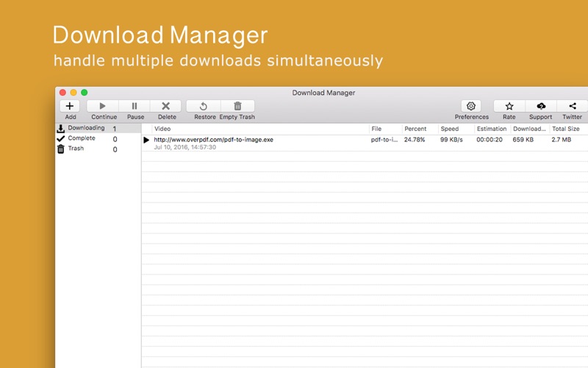Click the Twitter share icon
The image size is (588, 368).
coord(573,106)
